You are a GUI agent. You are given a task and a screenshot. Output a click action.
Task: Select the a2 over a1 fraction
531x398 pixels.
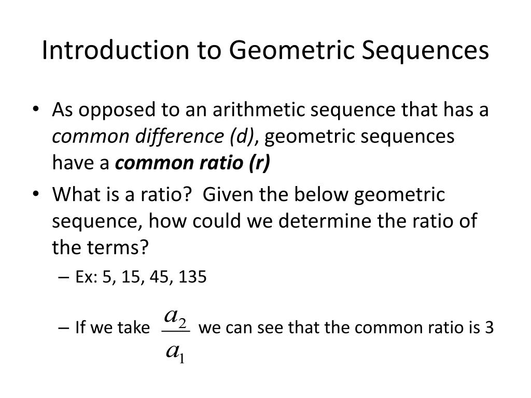(x=176, y=336)
